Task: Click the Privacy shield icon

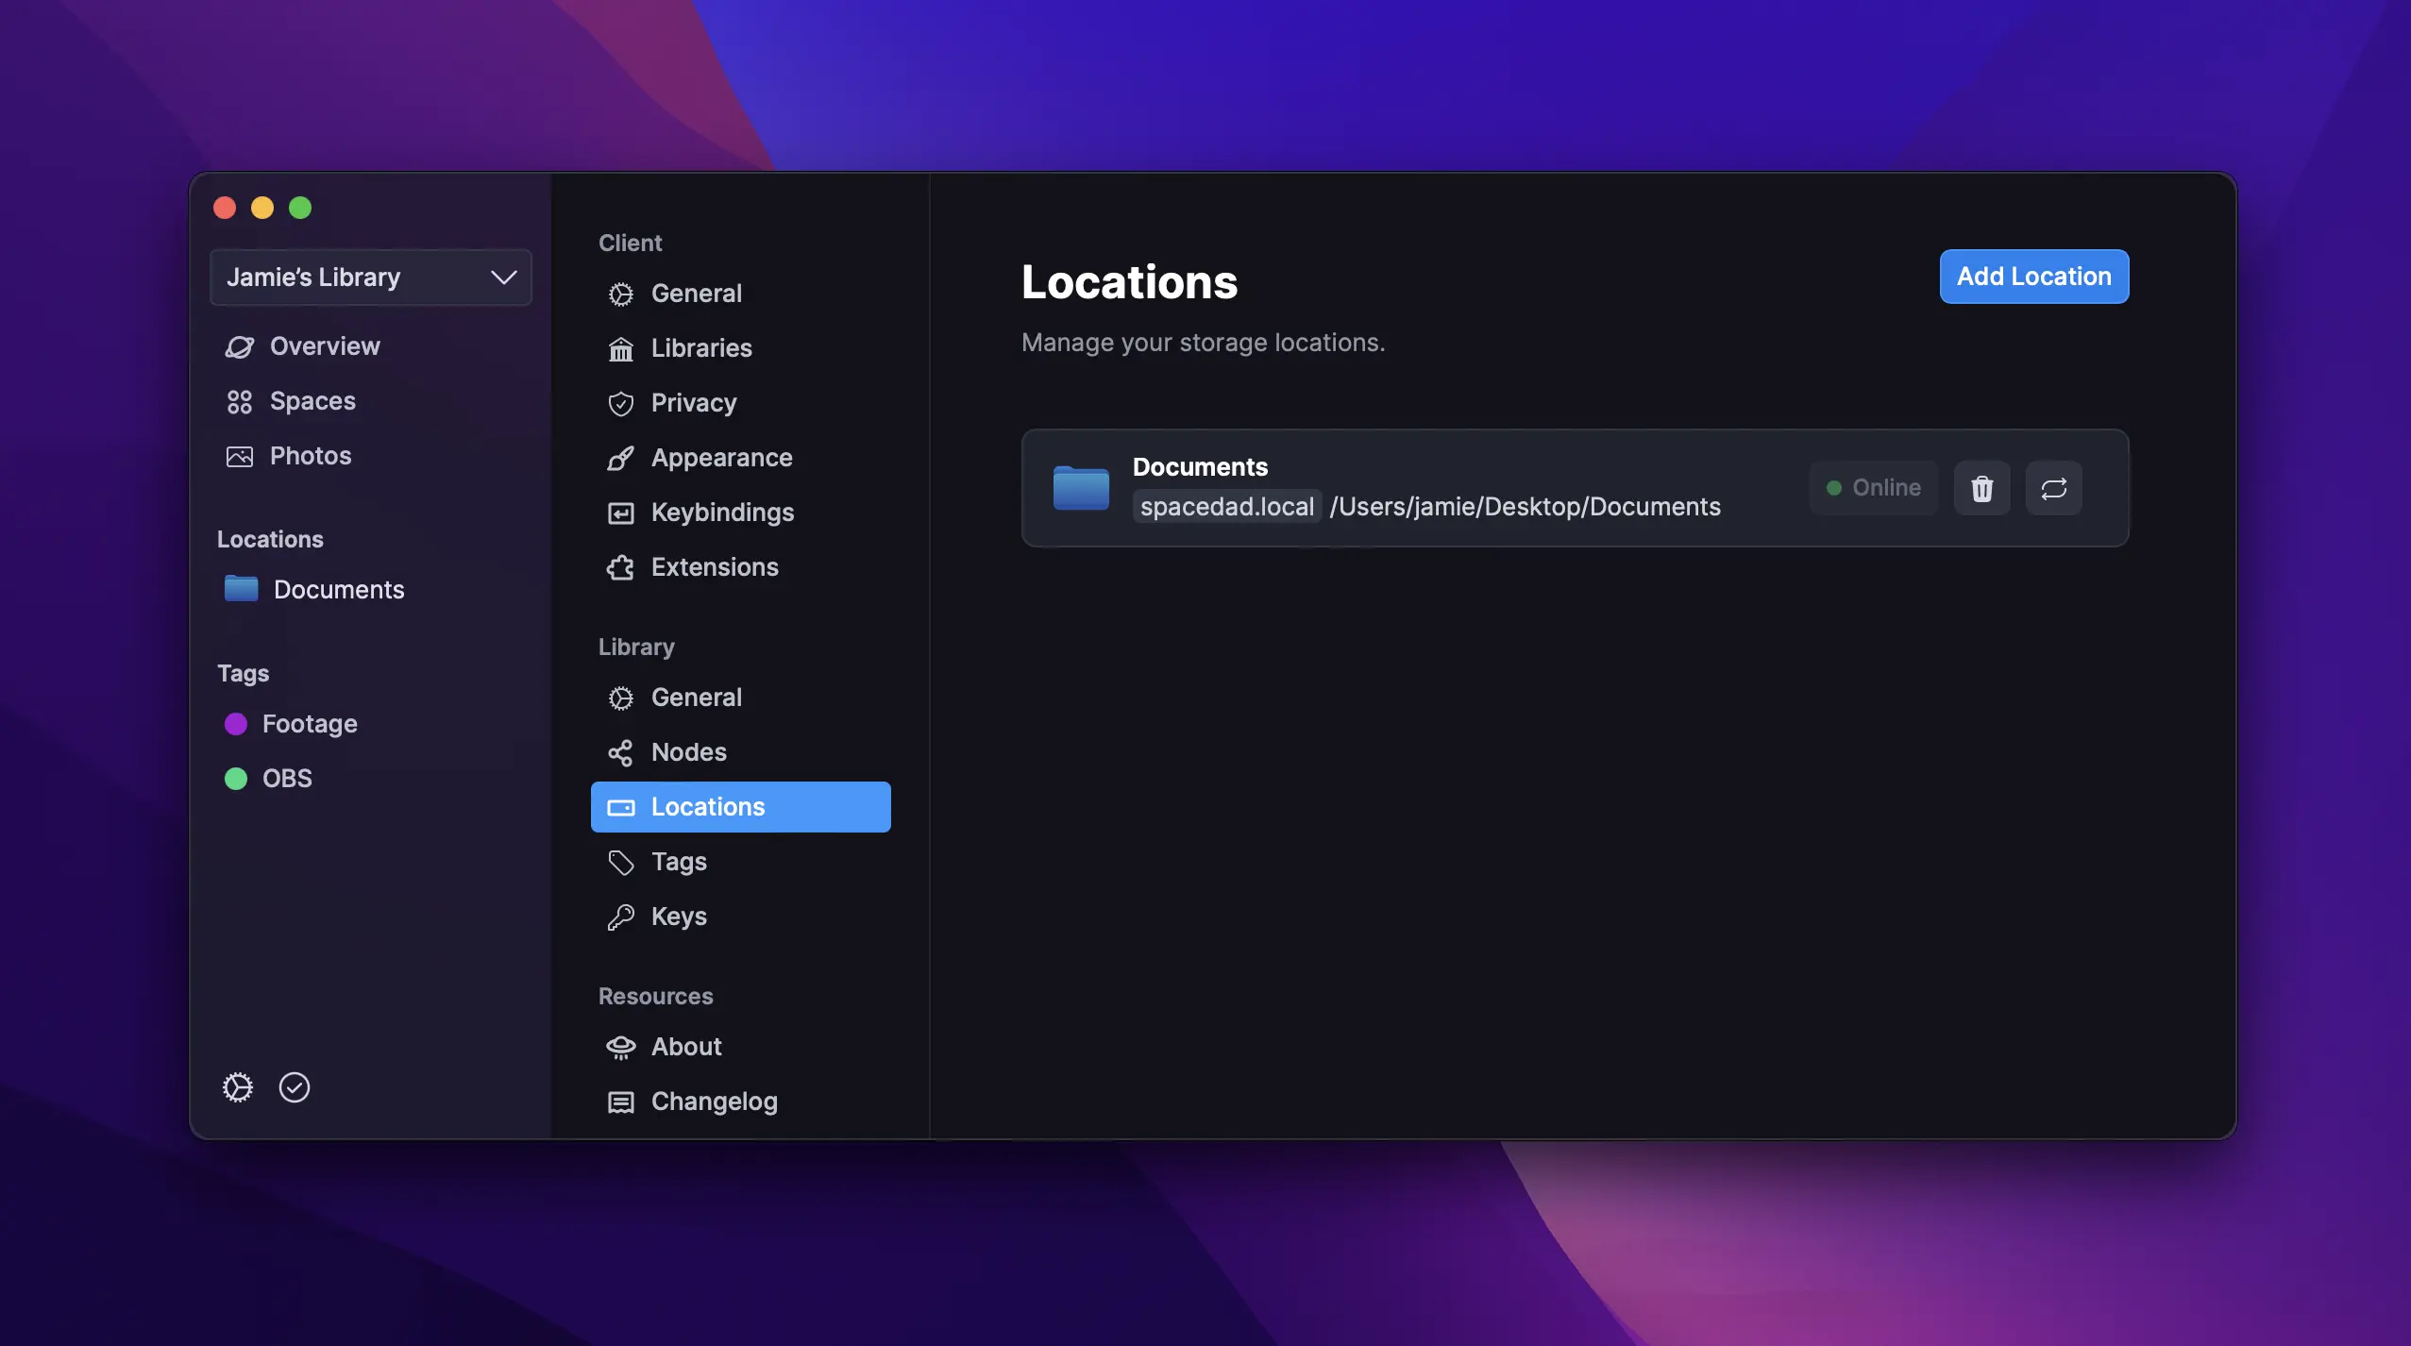Action: click(620, 403)
